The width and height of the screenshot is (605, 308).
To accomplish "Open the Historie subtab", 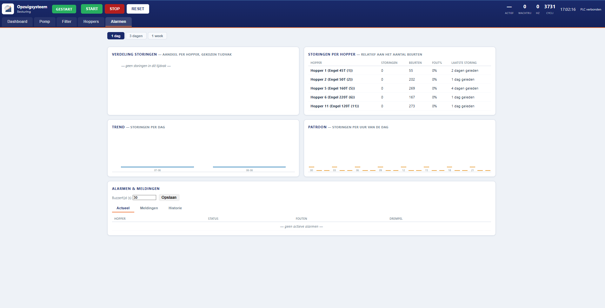I will (175, 208).
